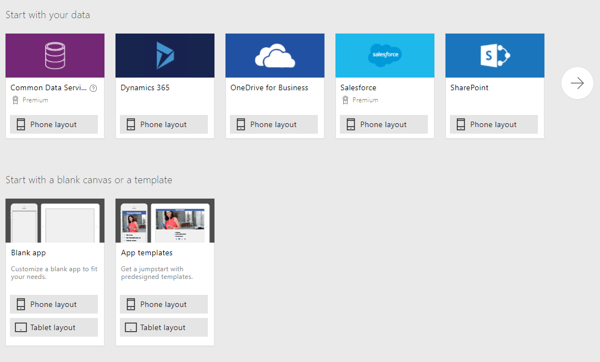Choose Phone layout for Common Data Service
The height and width of the screenshot is (362, 600).
tap(54, 124)
